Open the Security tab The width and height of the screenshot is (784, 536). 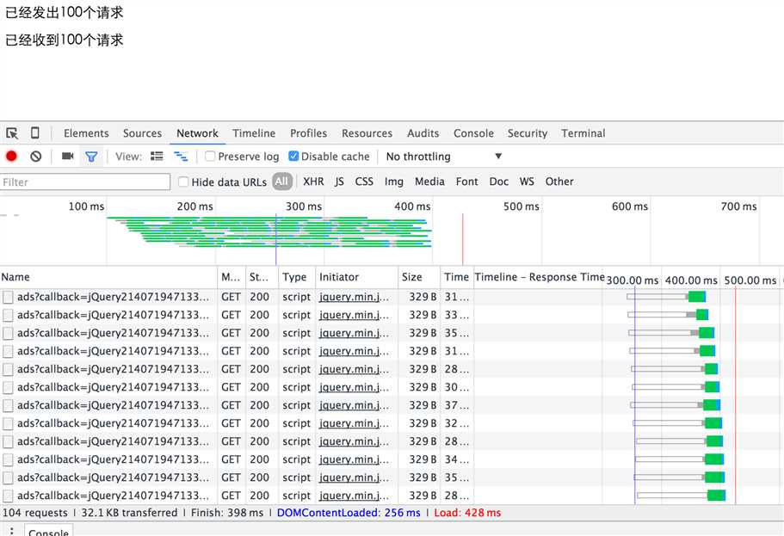point(528,133)
